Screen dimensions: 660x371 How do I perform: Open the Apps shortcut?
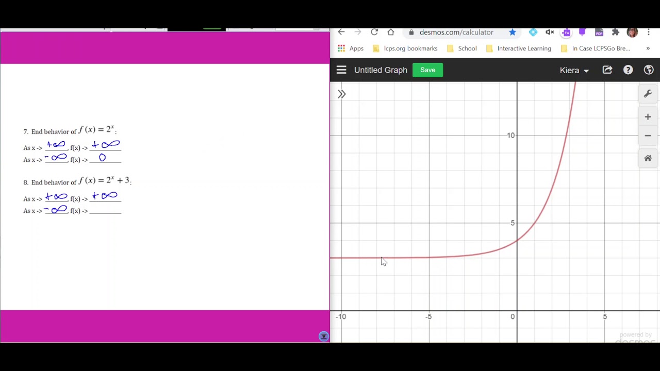[351, 48]
